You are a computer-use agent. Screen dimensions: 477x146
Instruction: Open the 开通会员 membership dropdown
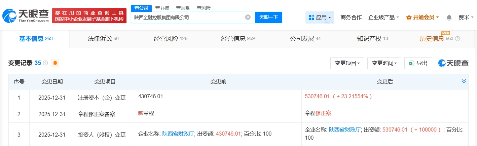point(423,17)
